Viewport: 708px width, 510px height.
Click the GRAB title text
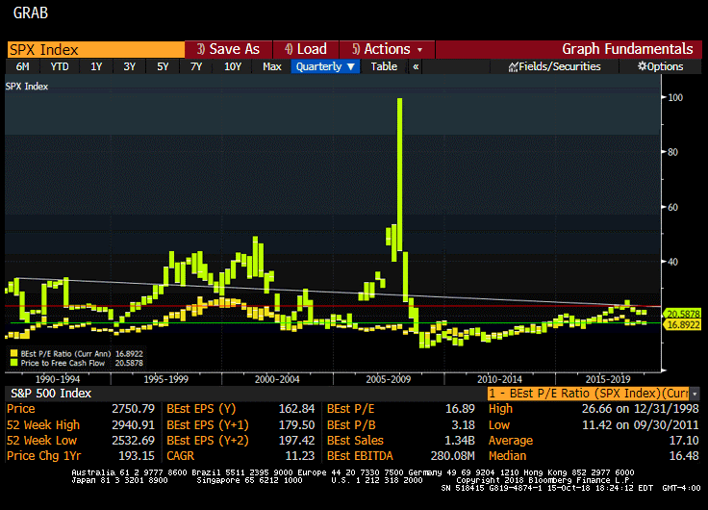[30, 13]
